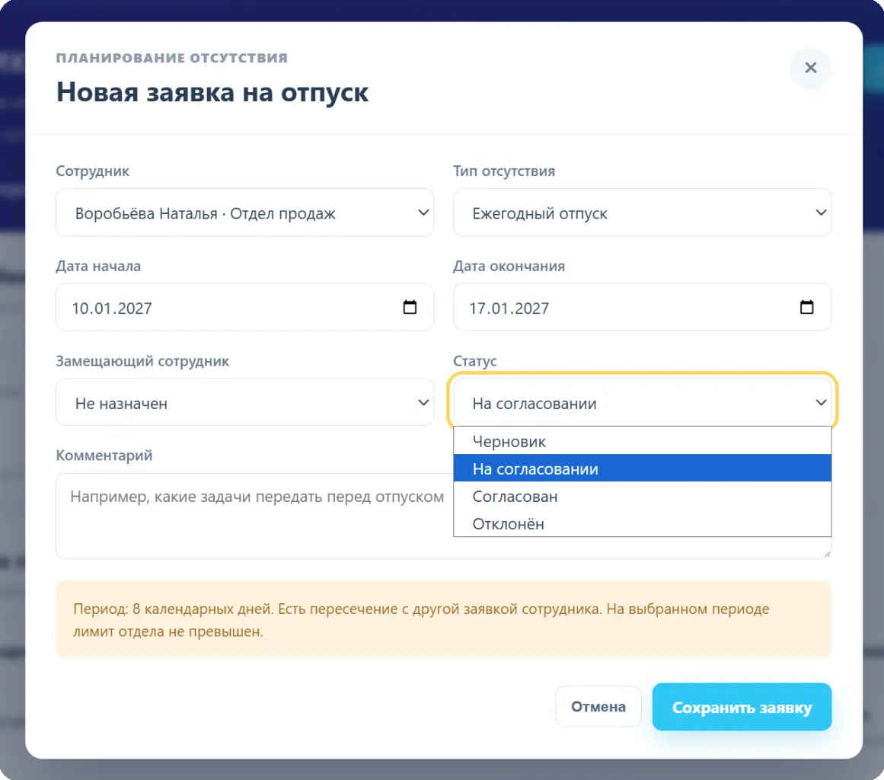Open calendar picker for Дата начала
884x780 pixels.
(x=410, y=308)
